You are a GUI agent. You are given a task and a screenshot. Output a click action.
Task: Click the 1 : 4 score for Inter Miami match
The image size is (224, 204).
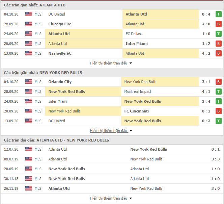(206, 101)
